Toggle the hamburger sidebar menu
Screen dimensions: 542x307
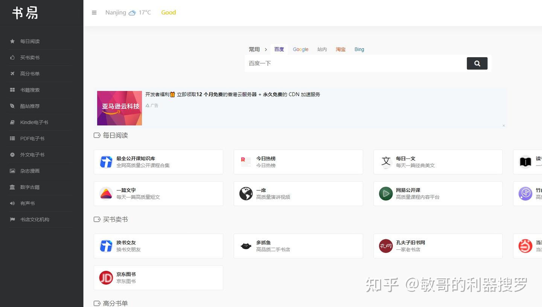pos(94,12)
